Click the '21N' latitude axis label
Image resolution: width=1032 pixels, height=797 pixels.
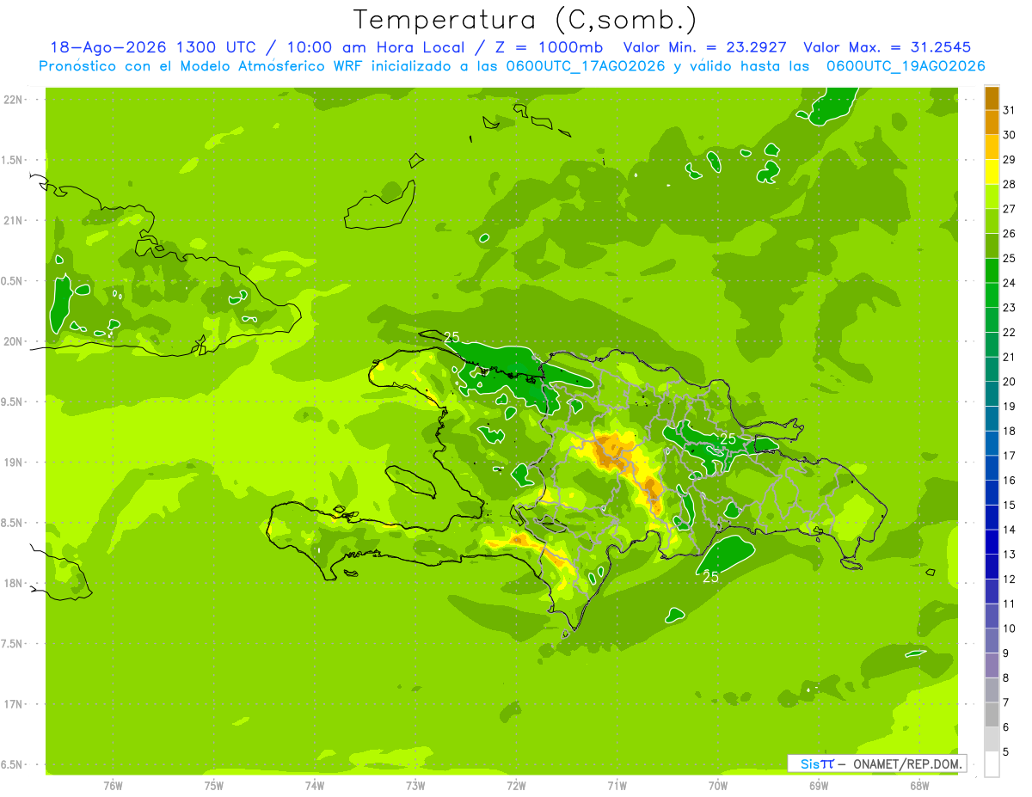coord(14,220)
